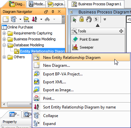Select the pointer selection tool
This screenshot has height=128, width=131.
(75, 20)
